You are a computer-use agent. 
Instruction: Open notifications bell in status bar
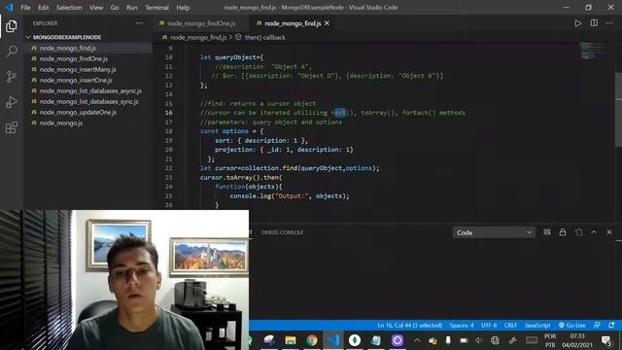tap(611, 326)
